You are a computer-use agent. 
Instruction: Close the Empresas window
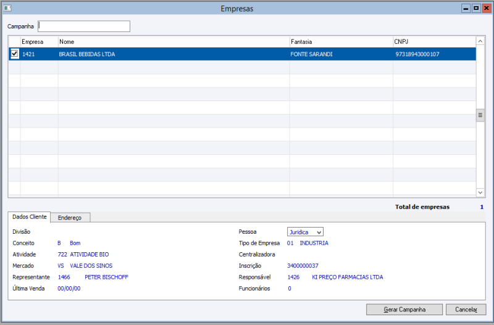(486, 9)
